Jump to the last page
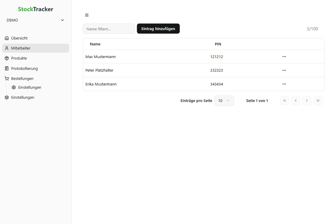The width and height of the screenshot is (336, 224). coord(318,101)
